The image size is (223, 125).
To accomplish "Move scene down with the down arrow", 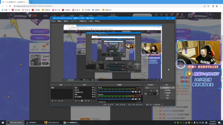I will click(62, 101).
